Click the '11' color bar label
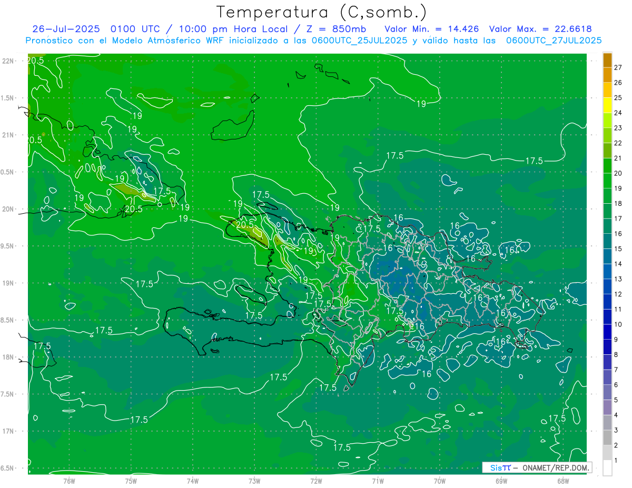 618,310
